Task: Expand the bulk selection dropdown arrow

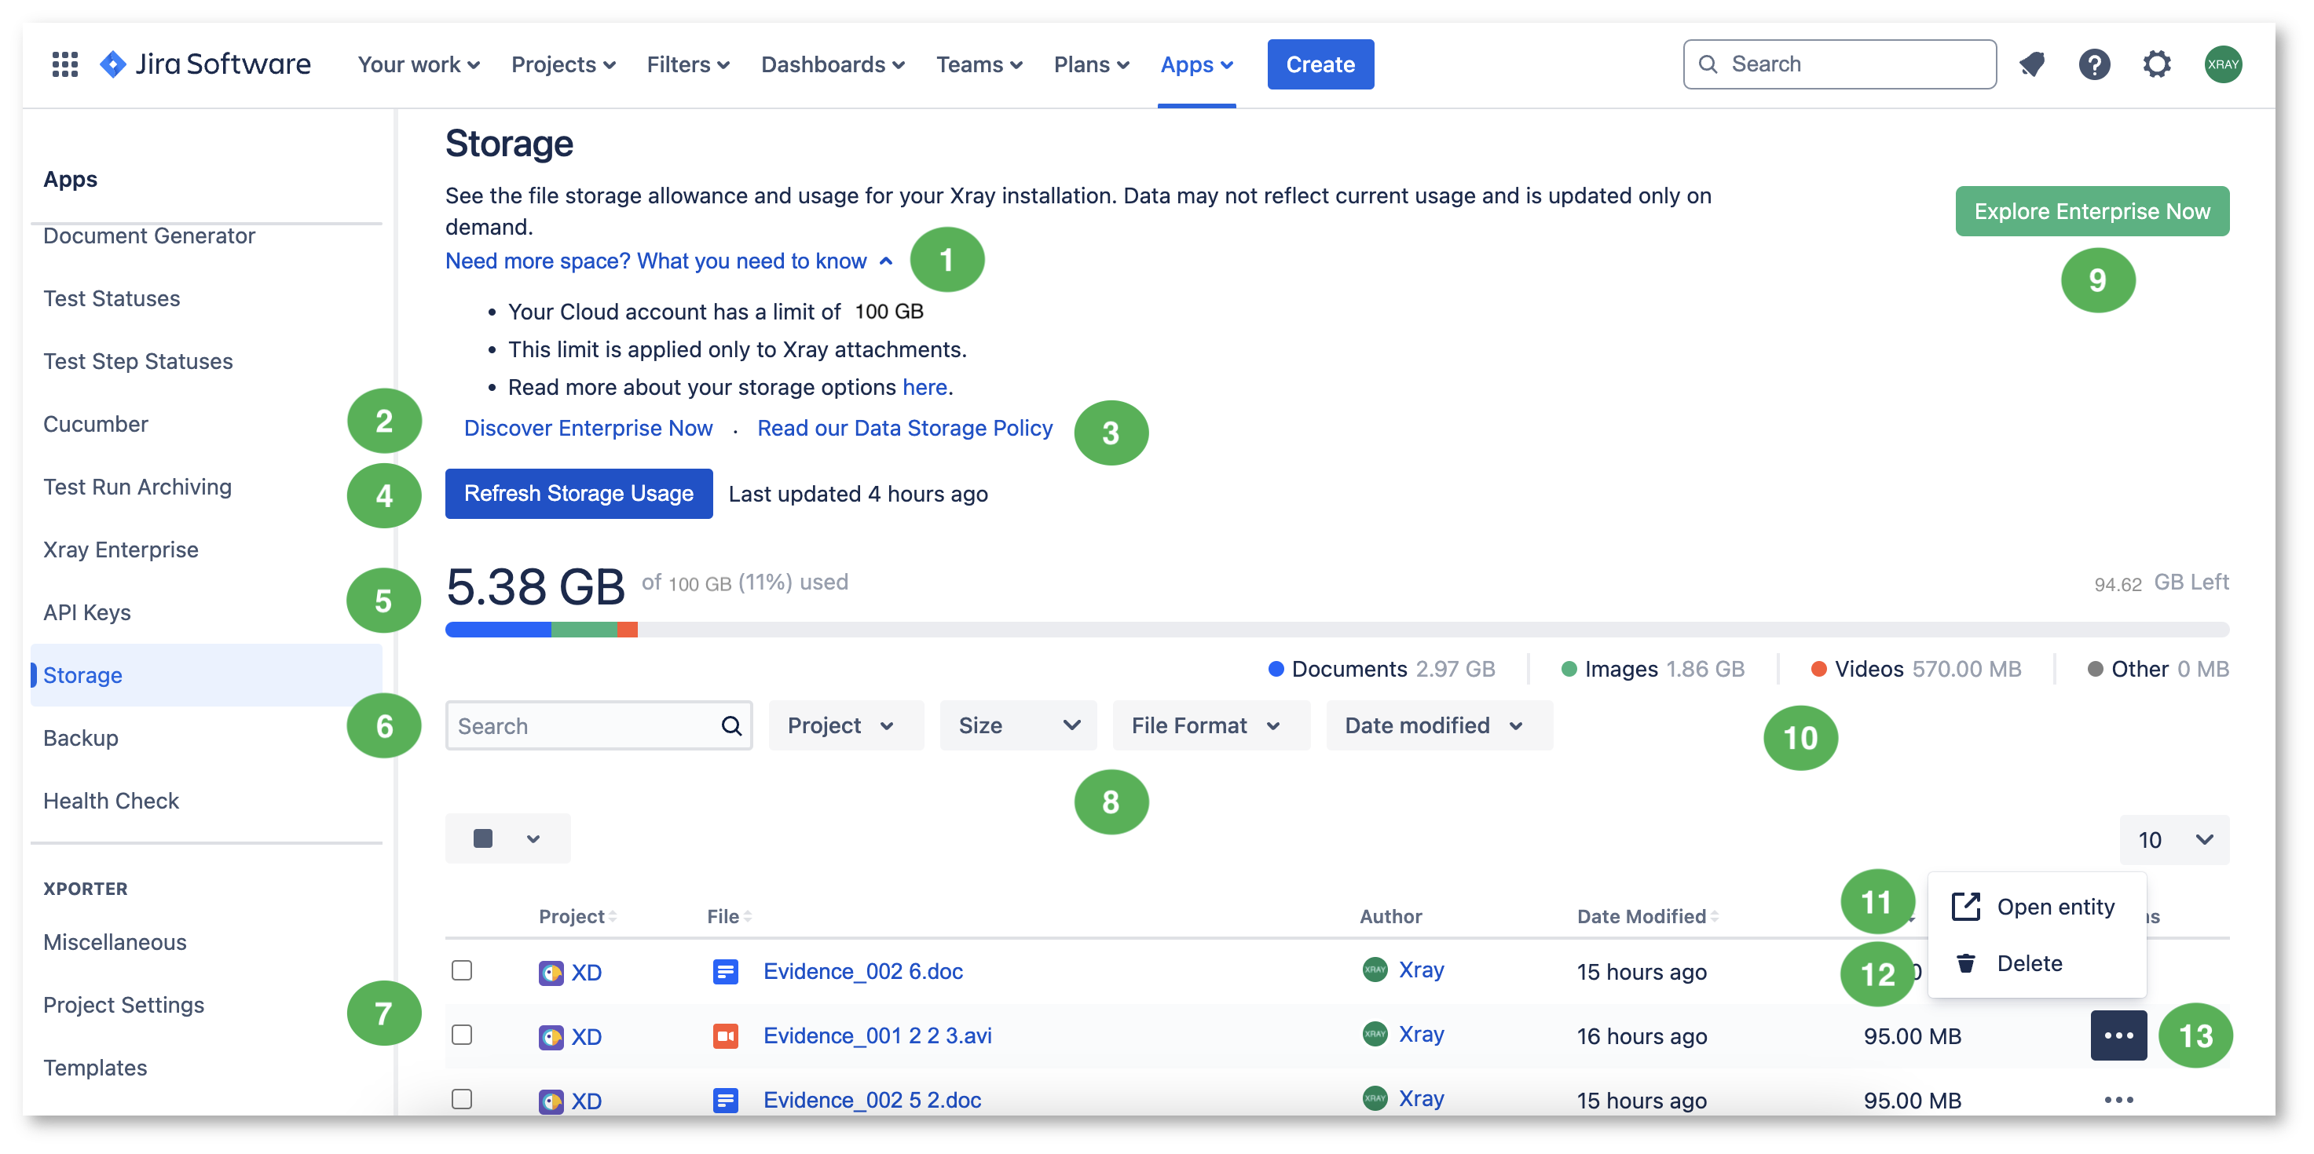Action: click(x=533, y=838)
